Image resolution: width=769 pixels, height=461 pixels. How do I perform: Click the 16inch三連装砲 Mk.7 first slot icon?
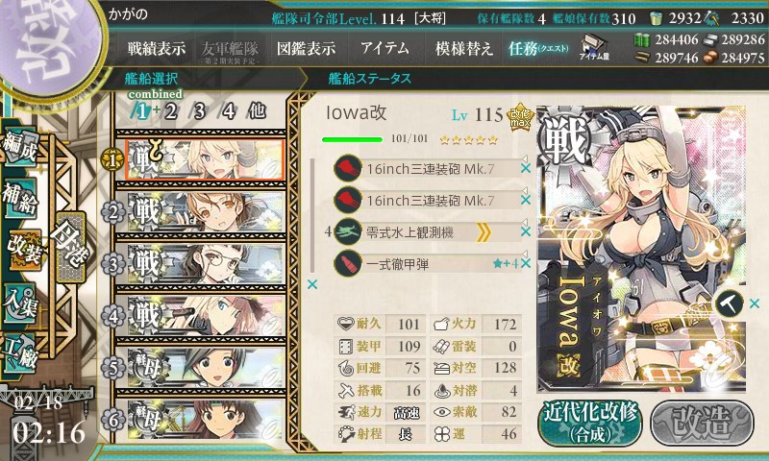pos(348,168)
